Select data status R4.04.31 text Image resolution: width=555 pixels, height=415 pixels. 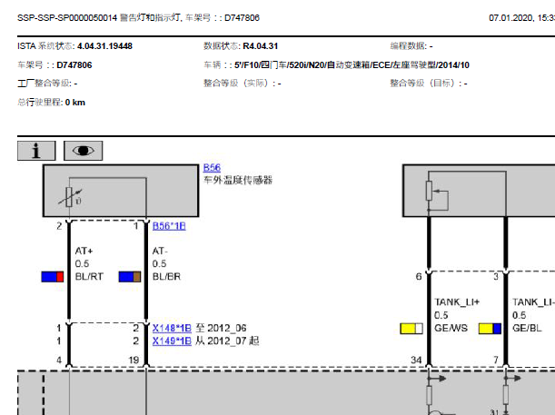click(x=260, y=46)
